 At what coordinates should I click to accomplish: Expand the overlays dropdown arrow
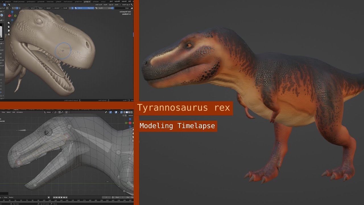pos(118,112)
